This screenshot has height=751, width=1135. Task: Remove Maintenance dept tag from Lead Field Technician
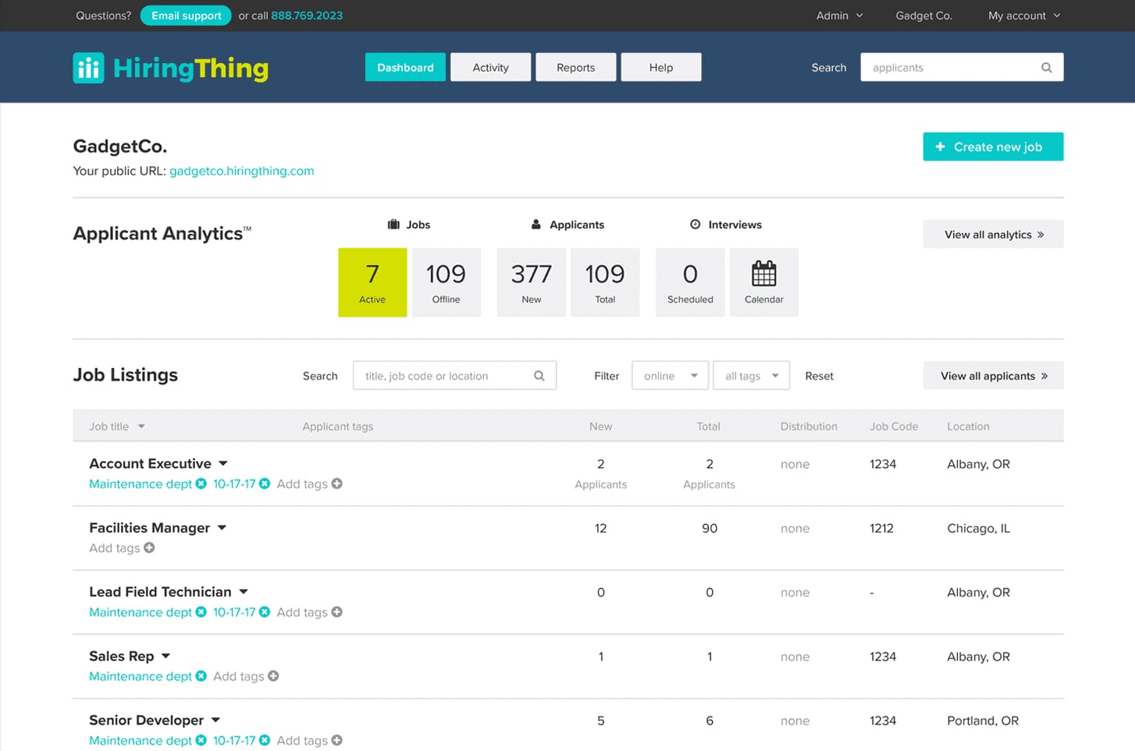201,612
